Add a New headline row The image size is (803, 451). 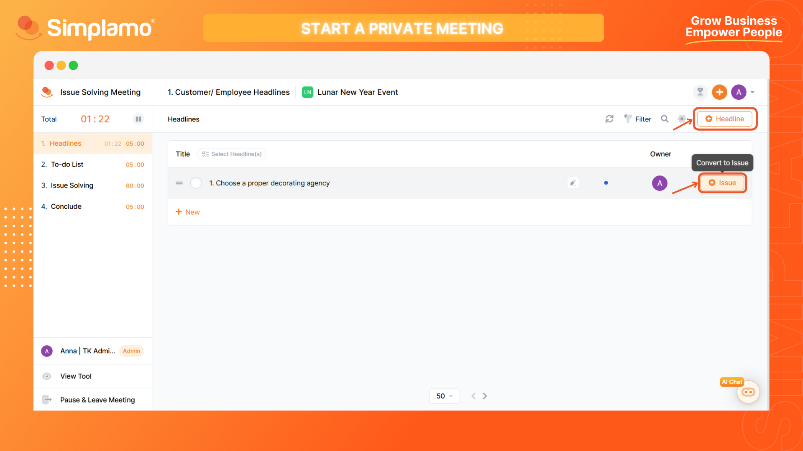point(187,212)
